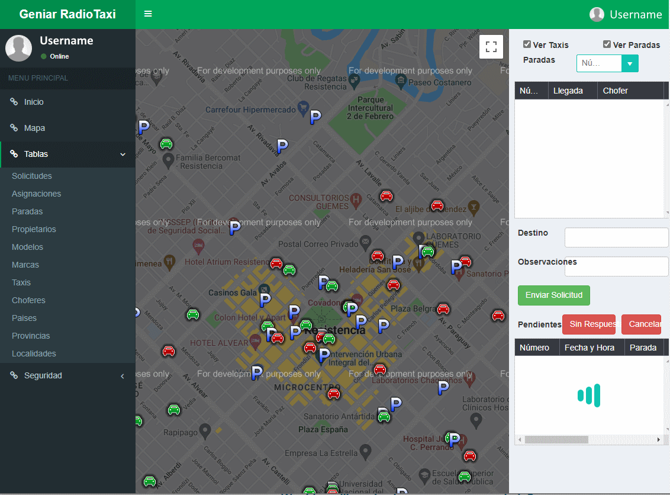Focus the Observaciones input field
This screenshot has height=495, width=670.
616,266
